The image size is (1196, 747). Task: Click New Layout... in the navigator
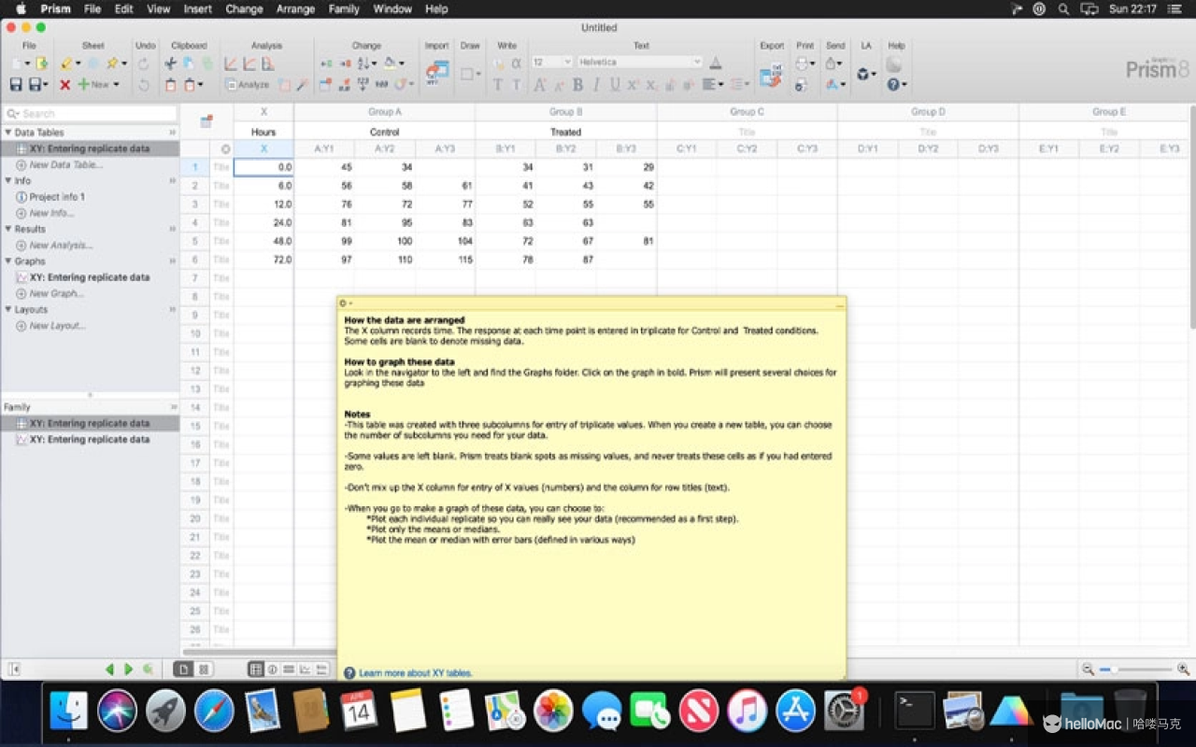click(x=57, y=326)
